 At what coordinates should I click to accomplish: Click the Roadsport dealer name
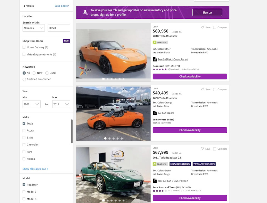point(158,66)
